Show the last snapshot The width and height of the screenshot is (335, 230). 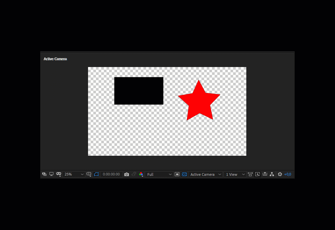click(x=134, y=174)
